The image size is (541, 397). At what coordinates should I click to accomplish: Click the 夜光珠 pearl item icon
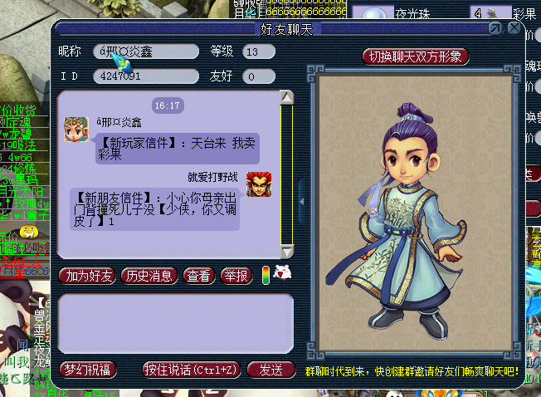point(373,13)
